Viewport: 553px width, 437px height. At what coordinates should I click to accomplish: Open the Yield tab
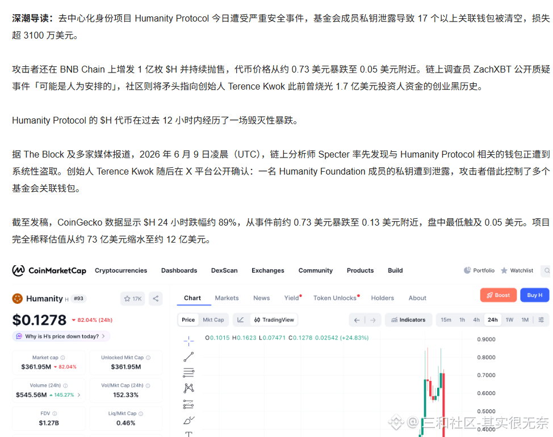292,298
